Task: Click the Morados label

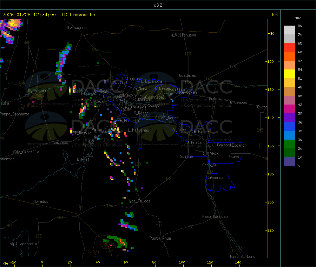Action: tap(41, 201)
